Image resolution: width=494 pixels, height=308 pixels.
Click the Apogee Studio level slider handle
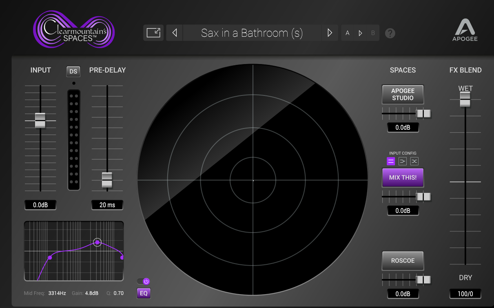tap(423, 114)
